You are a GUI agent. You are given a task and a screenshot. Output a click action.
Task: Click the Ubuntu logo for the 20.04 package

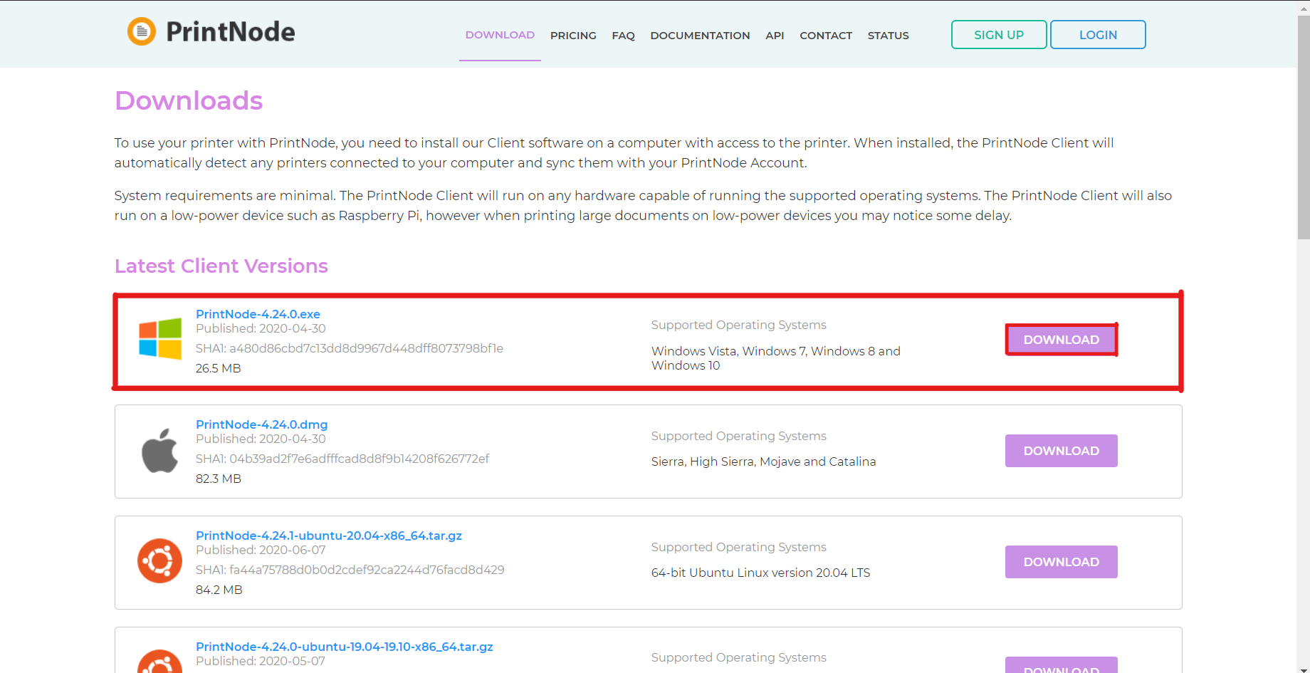tap(160, 561)
